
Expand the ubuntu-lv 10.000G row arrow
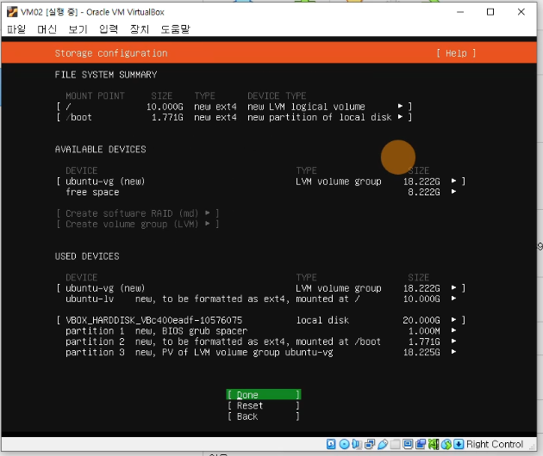[x=453, y=299]
